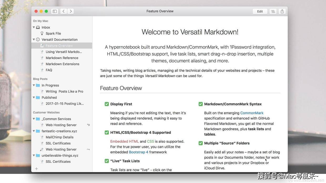Click the Versatil Documentation info icon
Viewport: 326px width, 183px height.
point(38,40)
